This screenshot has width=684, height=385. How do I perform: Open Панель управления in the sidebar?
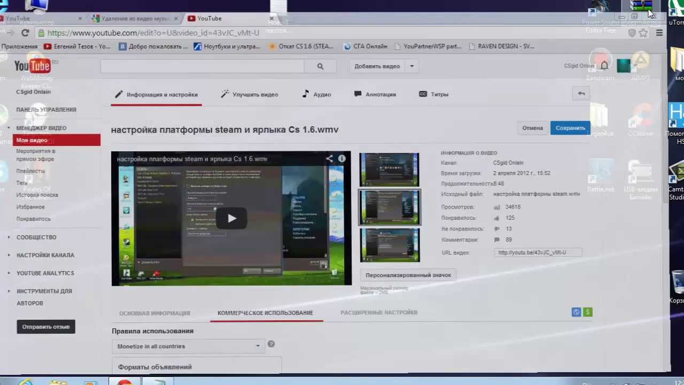pyautogui.click(x=46, y=110)
